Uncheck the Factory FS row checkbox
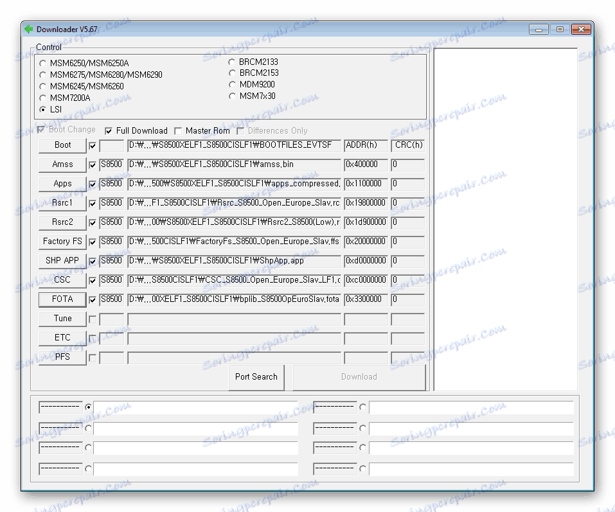Viewport: 615px width, 512px height. [93, 242]
